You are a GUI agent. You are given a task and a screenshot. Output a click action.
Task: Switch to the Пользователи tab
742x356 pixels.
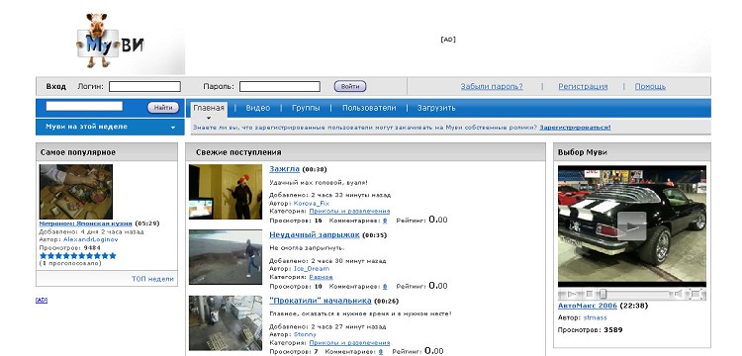pos(369,108)
